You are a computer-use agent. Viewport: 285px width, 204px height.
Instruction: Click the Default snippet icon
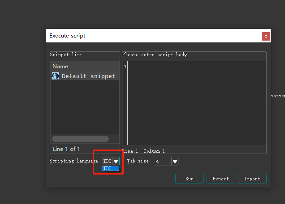tap(56, 76)
